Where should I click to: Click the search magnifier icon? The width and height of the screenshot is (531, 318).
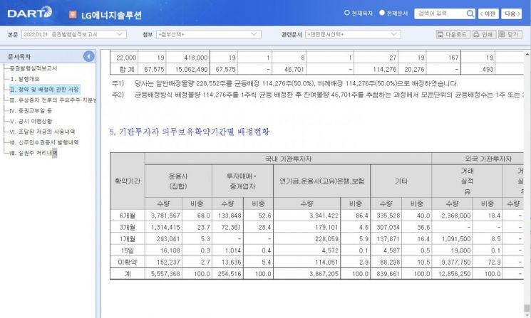tap(470, 14)
